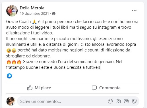Click the Mi piace button
The image size is (147, 108).
(x=39, y=88)
